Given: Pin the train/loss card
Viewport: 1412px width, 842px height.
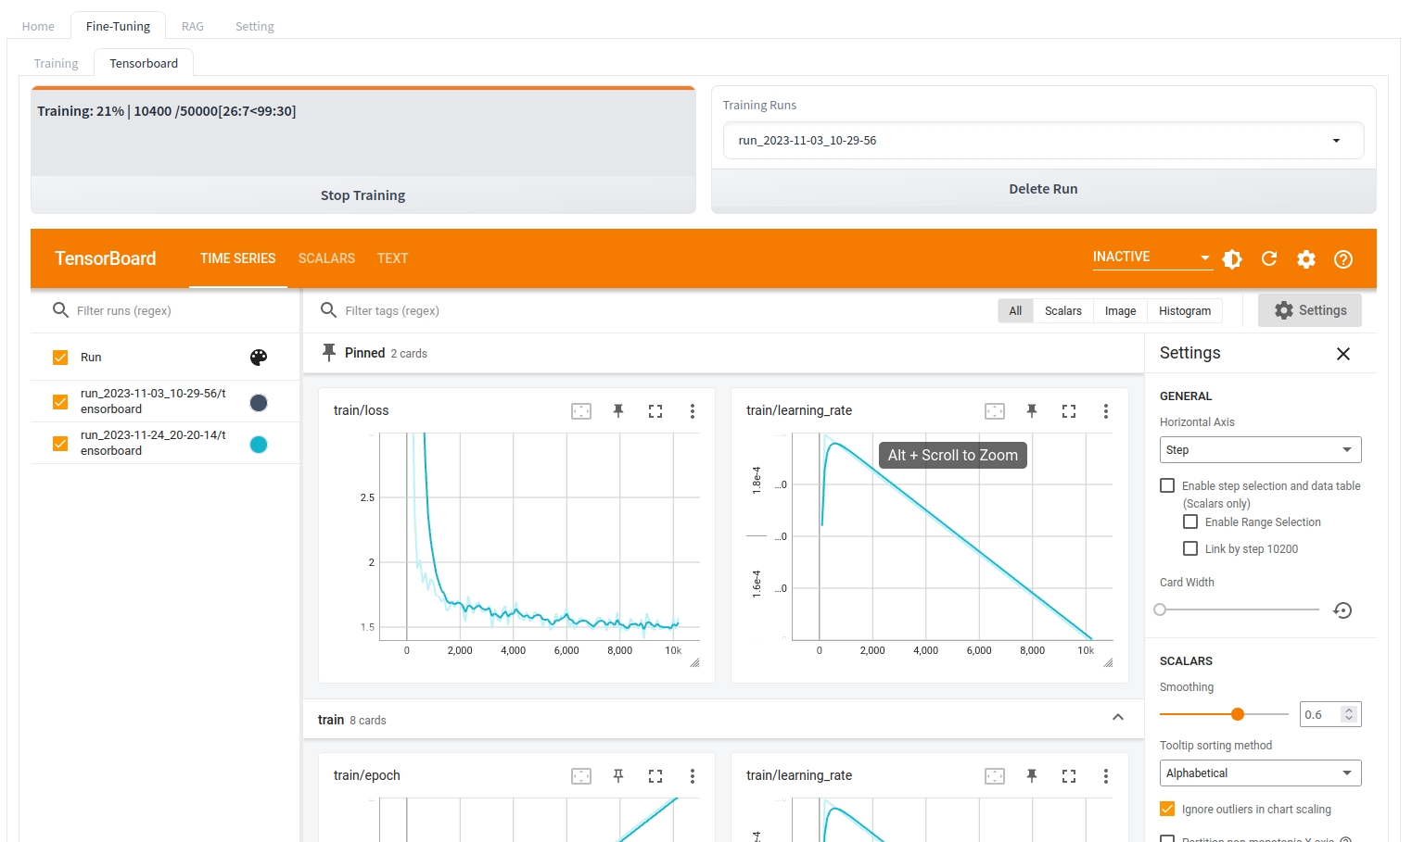Looking at the screenshot, I should tap(618, 411).
